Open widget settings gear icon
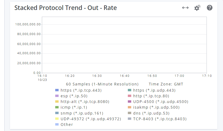The width and height of the screenshot is (223, 131). [x=197, y=8]
